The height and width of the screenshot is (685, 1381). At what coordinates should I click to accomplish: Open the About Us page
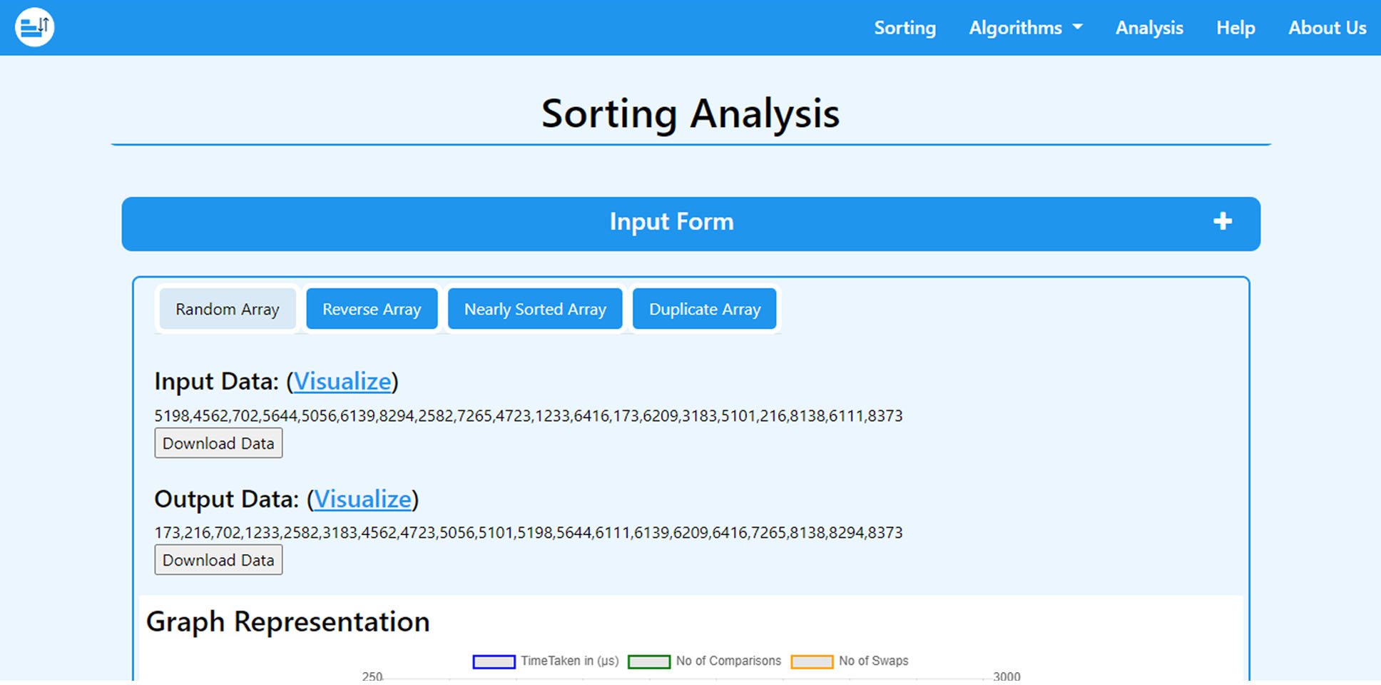click(x=1327, y=28)
